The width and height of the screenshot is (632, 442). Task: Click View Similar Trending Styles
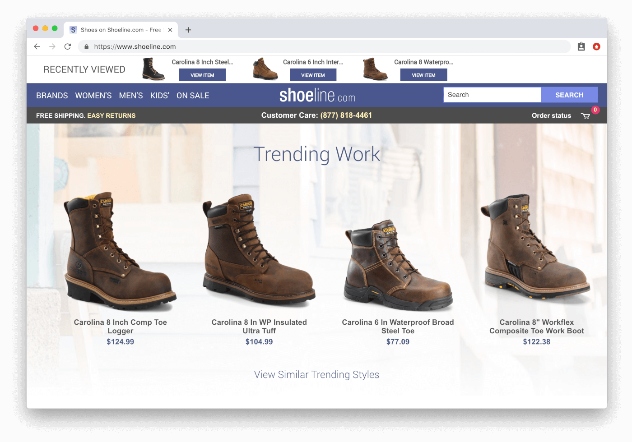point(316,375)
